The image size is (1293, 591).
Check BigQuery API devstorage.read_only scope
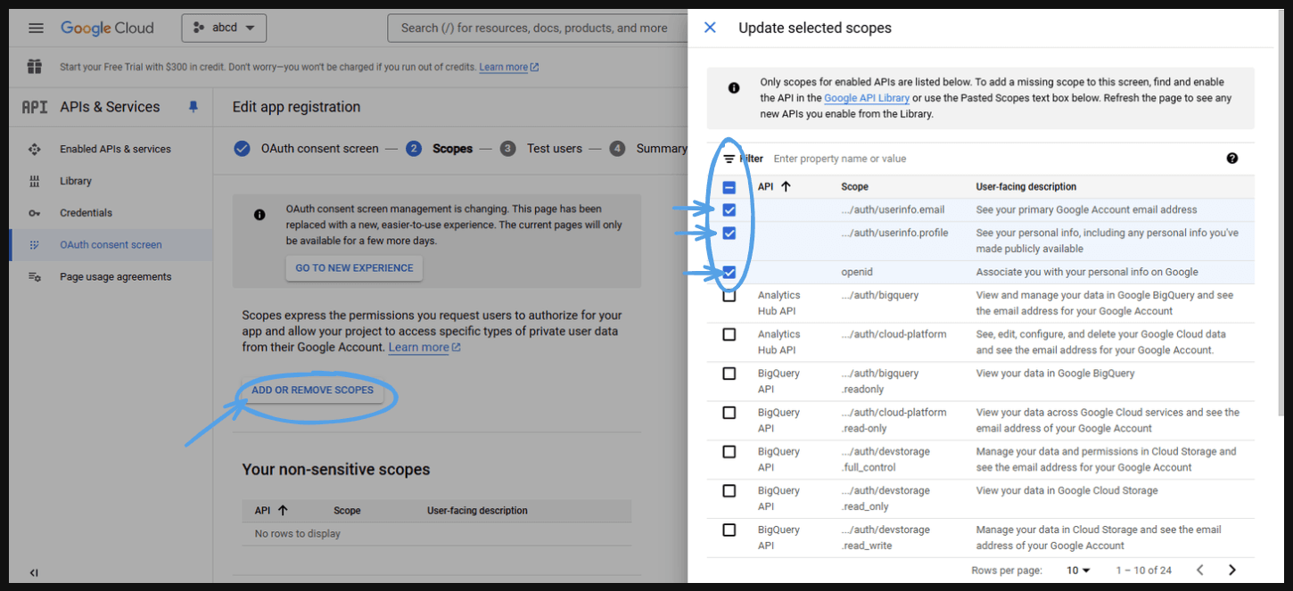point(729,491)
